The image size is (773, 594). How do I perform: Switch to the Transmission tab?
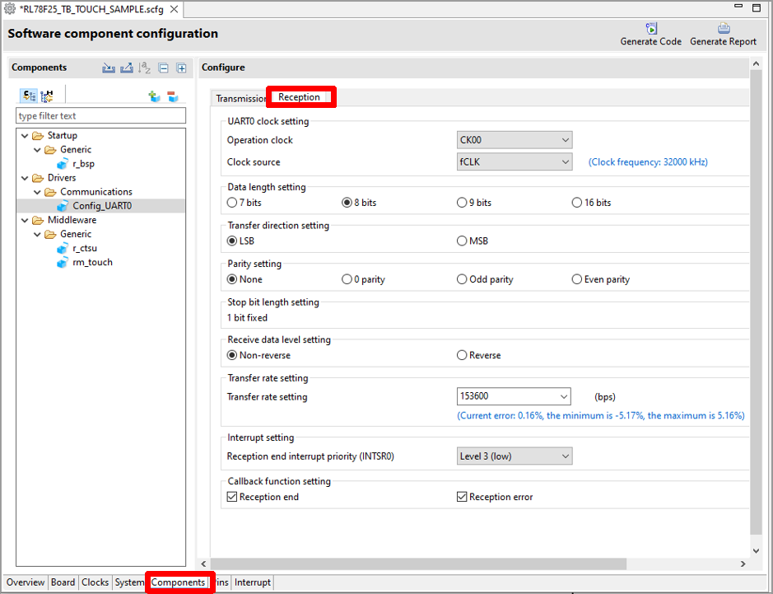pos(240,98)
